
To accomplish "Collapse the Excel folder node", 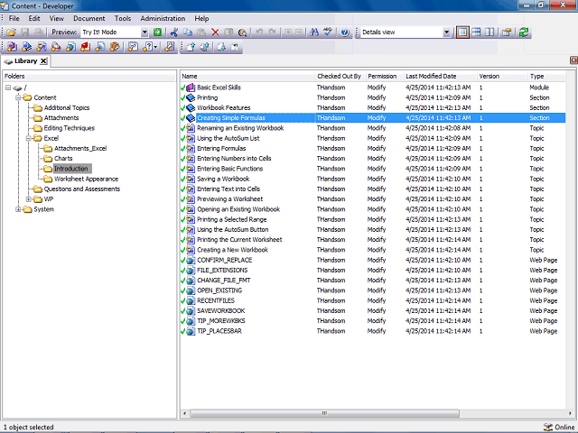I will (x=28, y=138).
